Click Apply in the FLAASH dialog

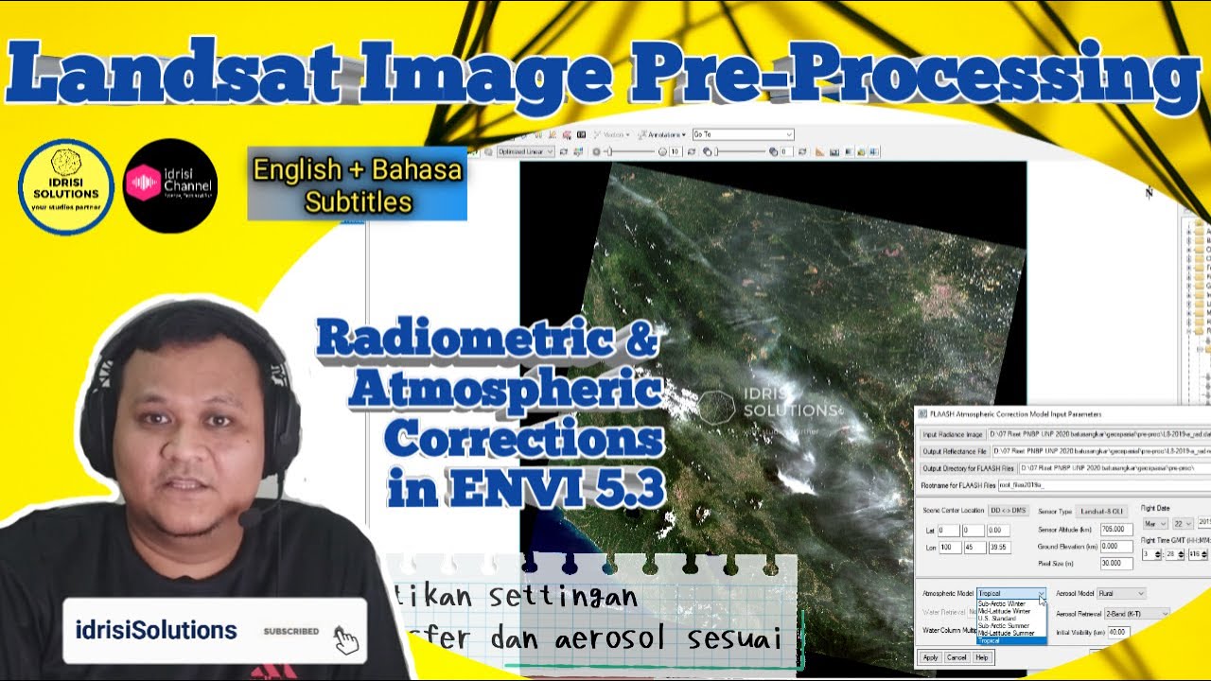[x=930, y=657]
